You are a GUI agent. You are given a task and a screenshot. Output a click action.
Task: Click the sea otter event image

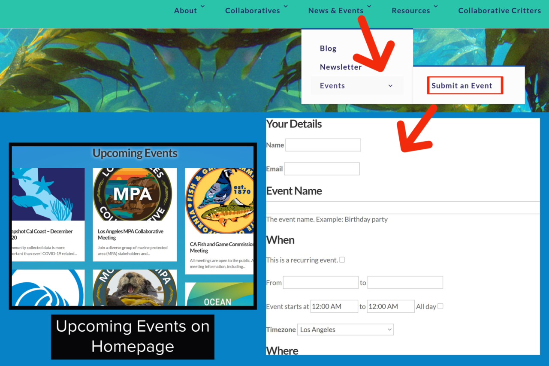134,287
